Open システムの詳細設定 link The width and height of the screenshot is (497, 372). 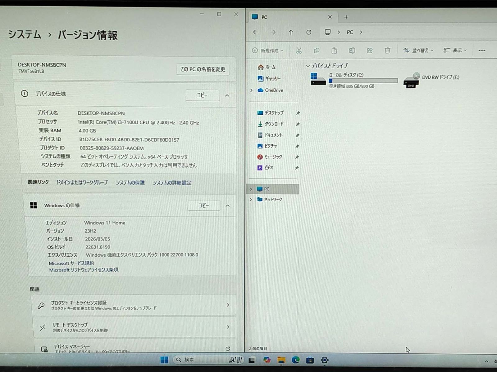tap(172, 183)
